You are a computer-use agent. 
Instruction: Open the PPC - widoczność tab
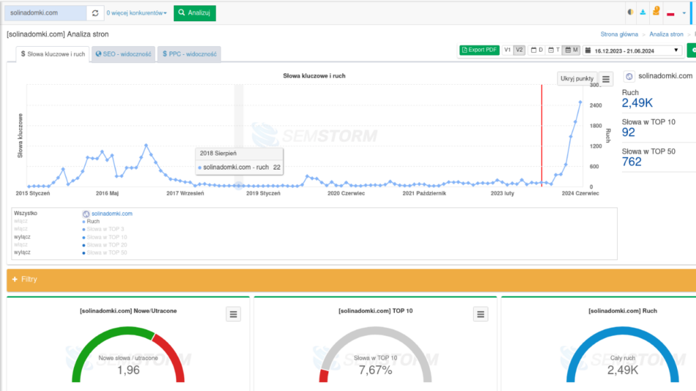coord(189,54)
